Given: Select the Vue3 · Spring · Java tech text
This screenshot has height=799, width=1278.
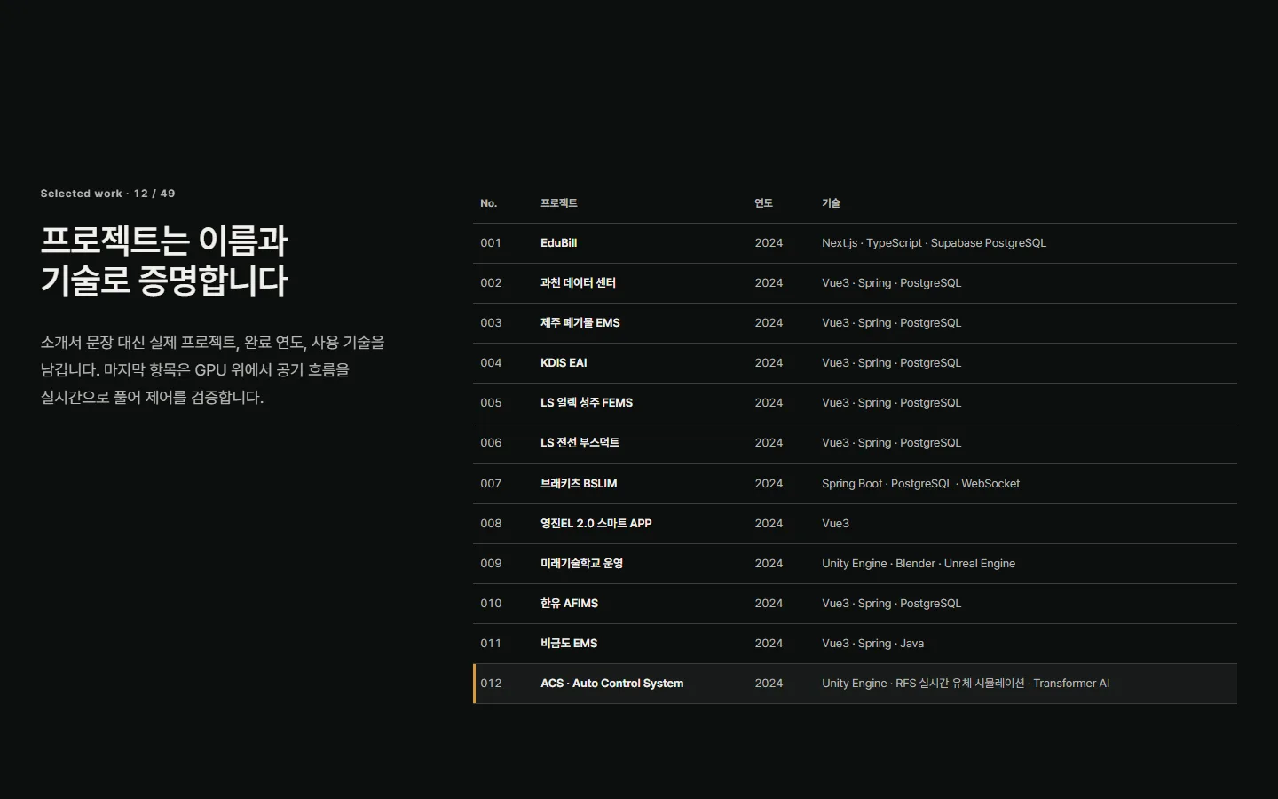Looking at the screenshot, I should pyautogui.click(x=872, y=644).
